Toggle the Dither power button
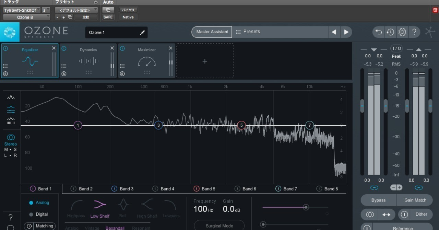 point(405,215)
